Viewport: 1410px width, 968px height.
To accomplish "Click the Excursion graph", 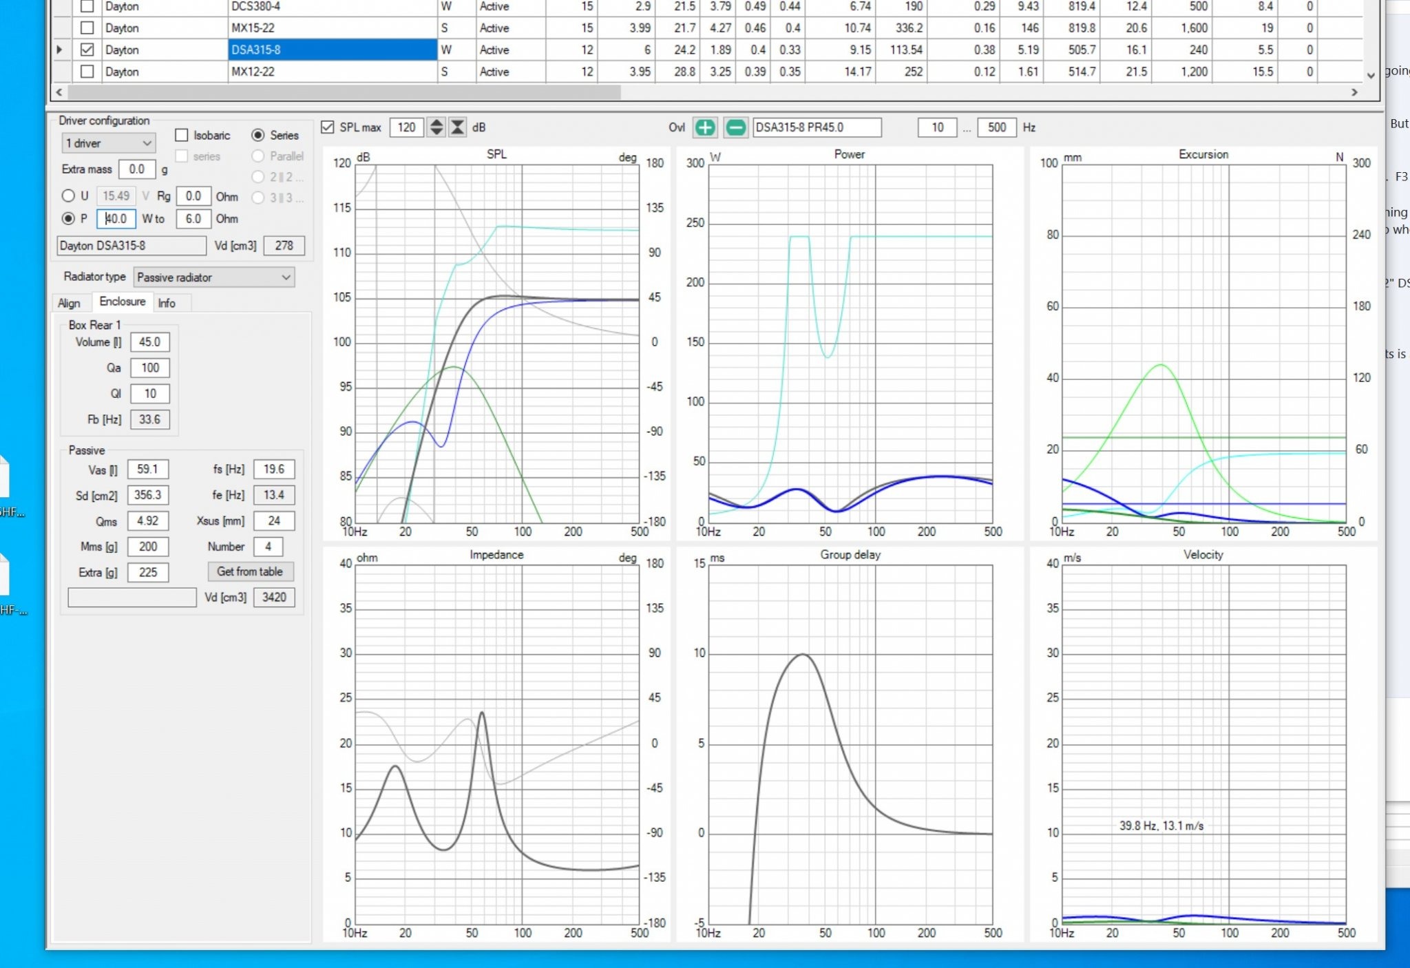I will [x=1204, y=344].
